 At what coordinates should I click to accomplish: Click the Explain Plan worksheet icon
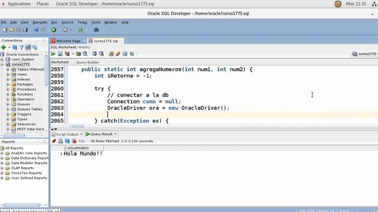[67, 54]
